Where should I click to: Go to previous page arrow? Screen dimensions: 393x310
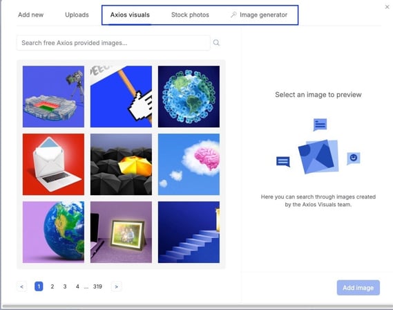22,286
